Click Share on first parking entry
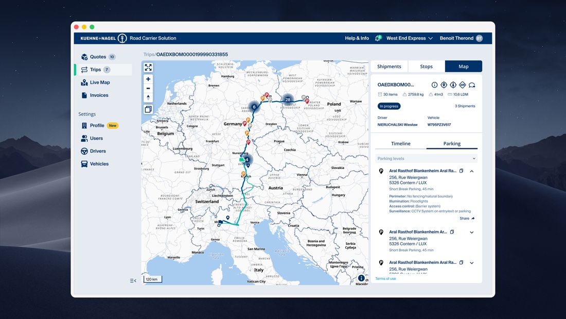 [x=467, y=219]
